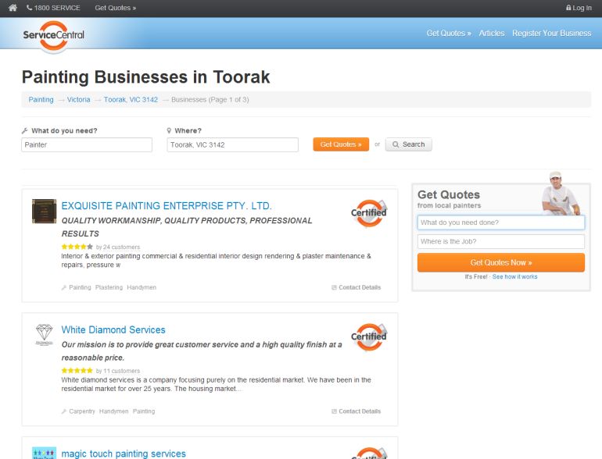Open the White Diamond Services listing
602x459 pixels.
coord(113,329)
